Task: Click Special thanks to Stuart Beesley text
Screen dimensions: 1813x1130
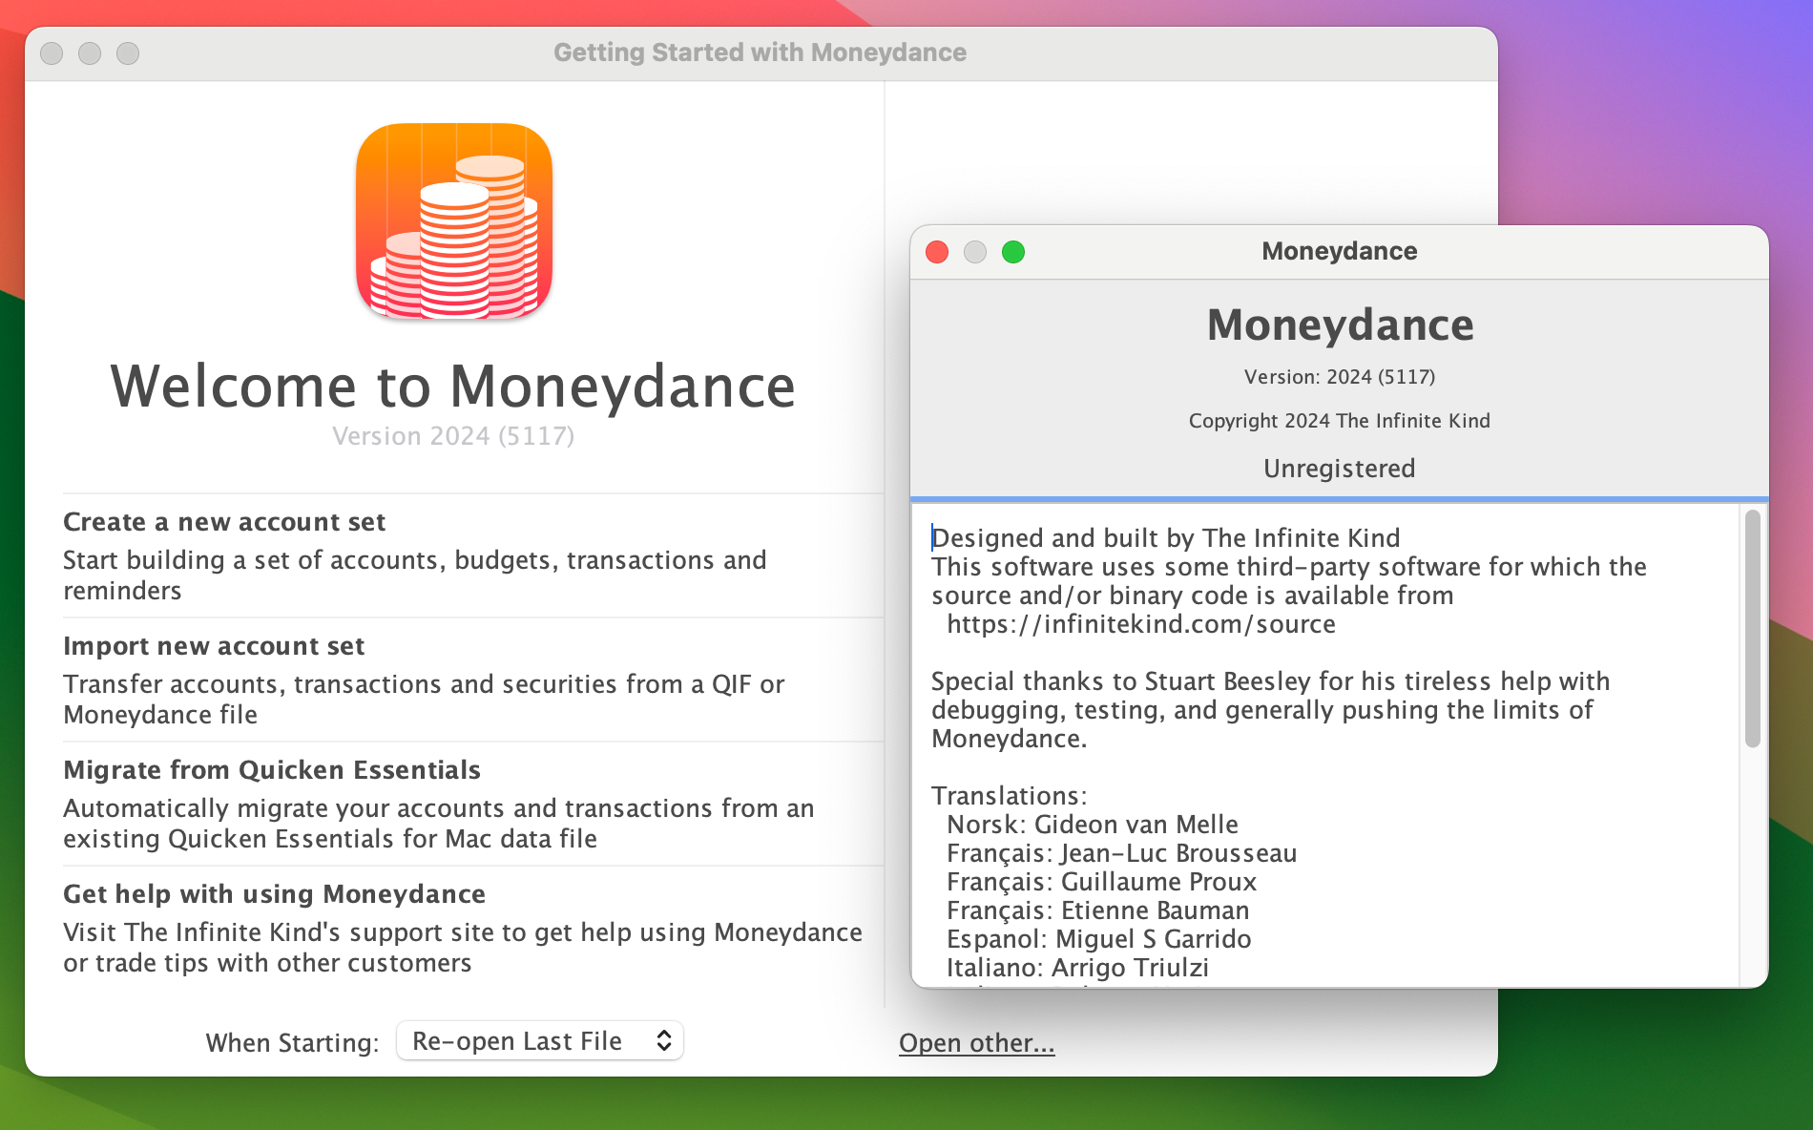Action: tap(1271, 710)
